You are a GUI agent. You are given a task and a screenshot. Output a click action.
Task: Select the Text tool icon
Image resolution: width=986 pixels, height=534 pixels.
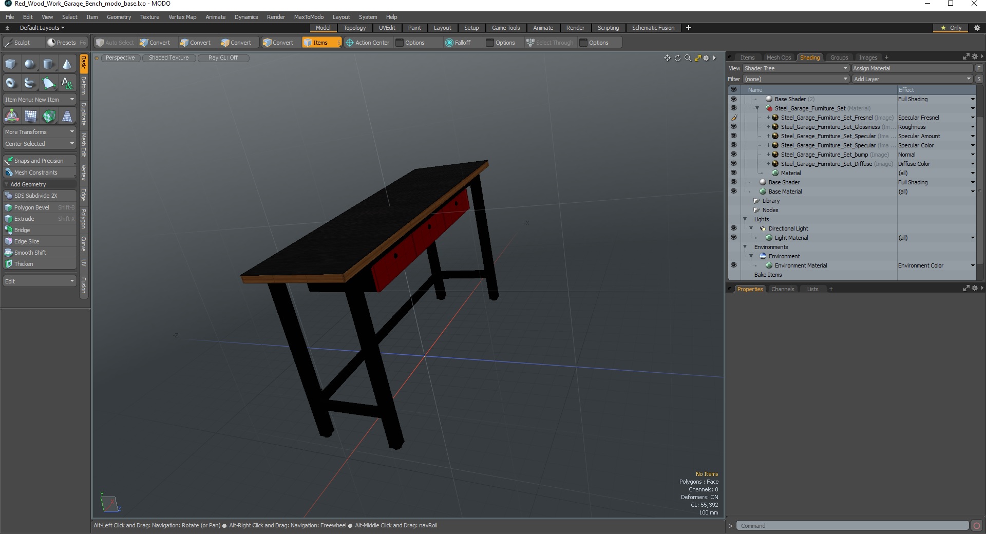click(67, 83)
